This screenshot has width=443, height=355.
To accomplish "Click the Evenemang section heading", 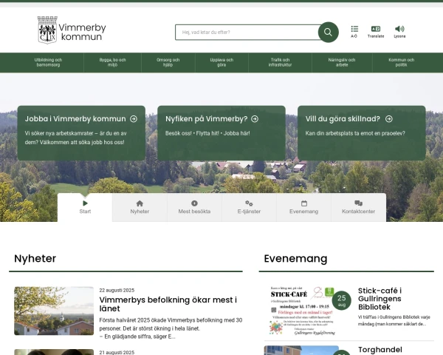I will click(295, 258).
